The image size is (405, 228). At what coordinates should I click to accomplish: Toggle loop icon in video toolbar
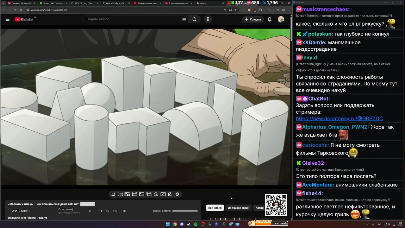pos(113,194)
